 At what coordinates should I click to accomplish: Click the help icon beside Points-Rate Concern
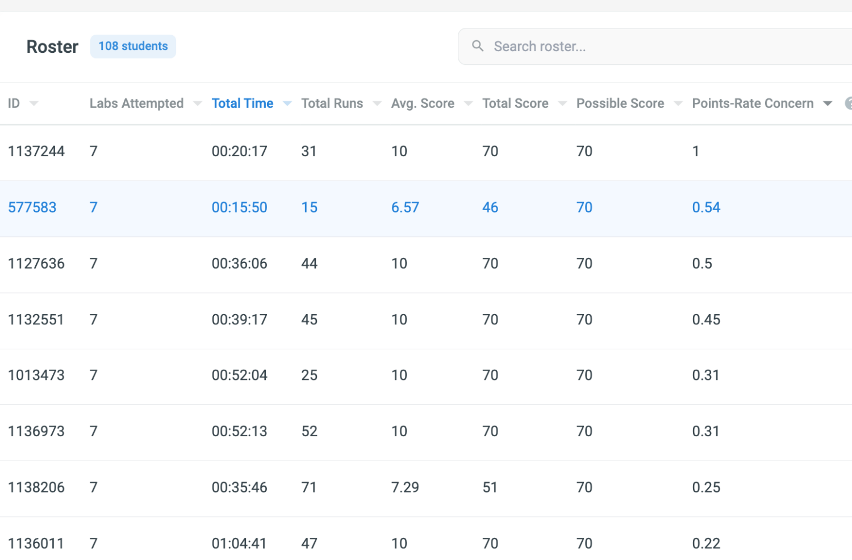coord(848,103)
